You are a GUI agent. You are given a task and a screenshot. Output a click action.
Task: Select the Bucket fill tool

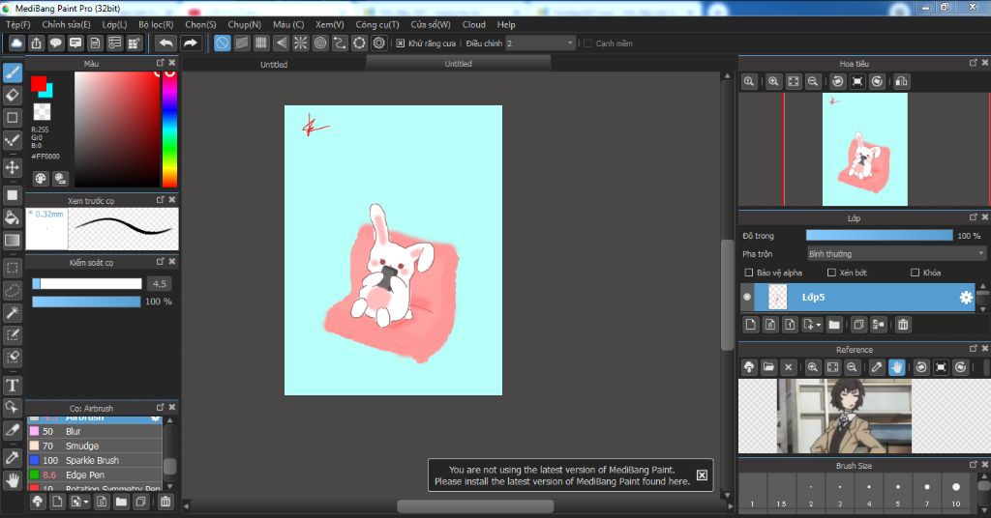(13, 217)
